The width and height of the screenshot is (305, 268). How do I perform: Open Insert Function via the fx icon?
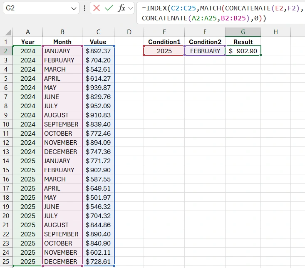point(122,8)
